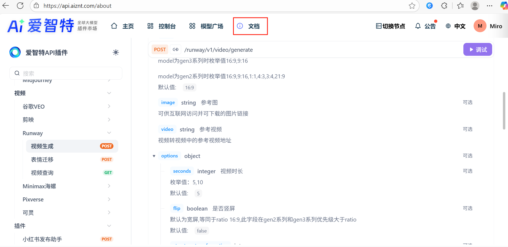
Task: Expand 可灵 sidebar item
Action: click(x=67, y=213)
